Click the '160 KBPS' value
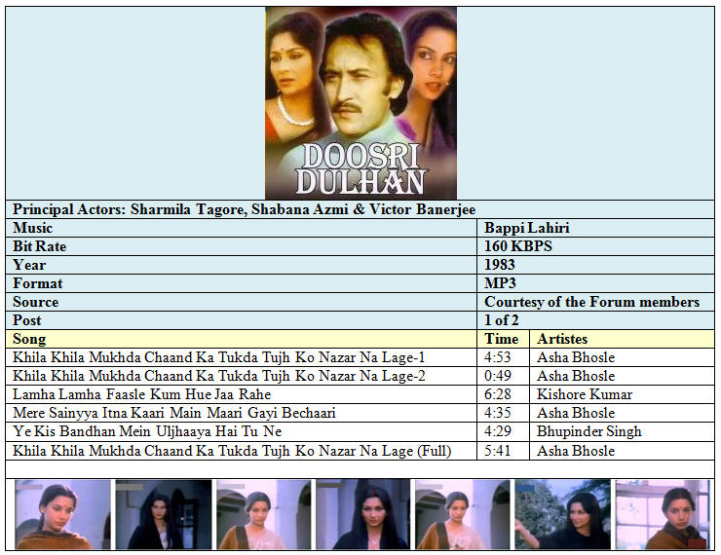Screen dimensions: 721x555 (518, 246)
